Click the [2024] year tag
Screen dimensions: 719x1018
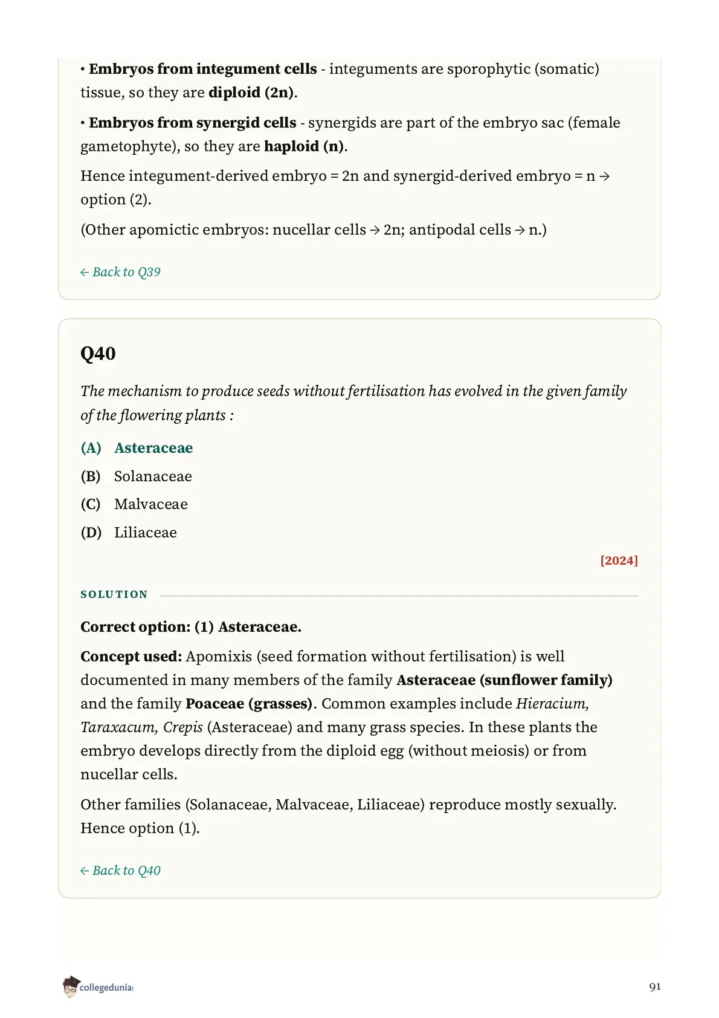tap(619, 560)
